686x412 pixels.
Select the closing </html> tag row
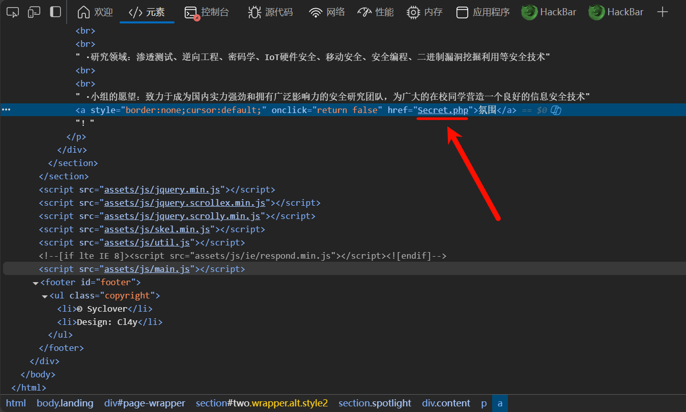[x=28, y=388]
